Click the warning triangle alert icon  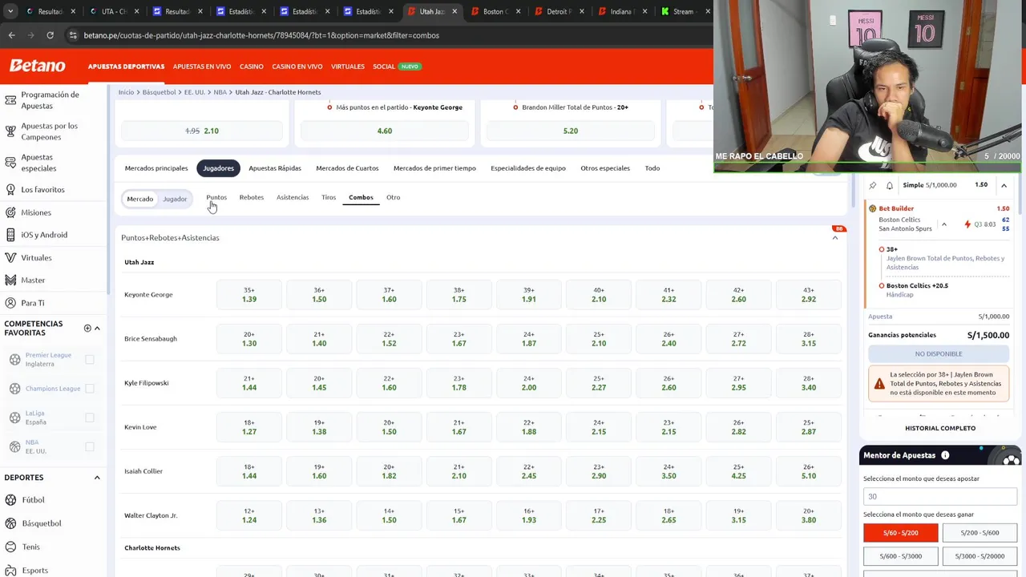click(x=879, y=384)
